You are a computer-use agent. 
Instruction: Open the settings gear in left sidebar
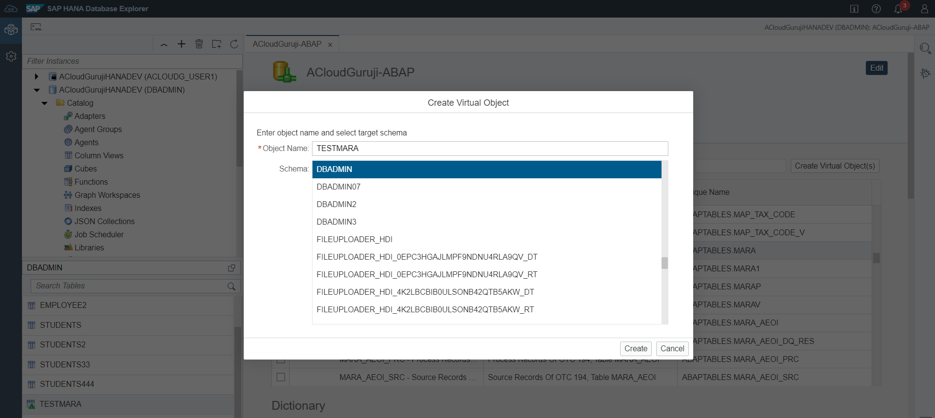(x=11, y=57)
